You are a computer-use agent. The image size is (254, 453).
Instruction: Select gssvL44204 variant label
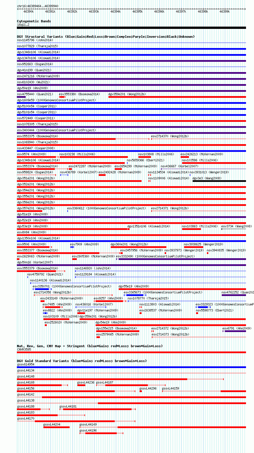[x=52, y=424]
